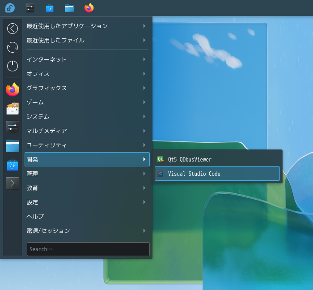Open the 管理 category
The image size is (313, 290).
point(87,174)
